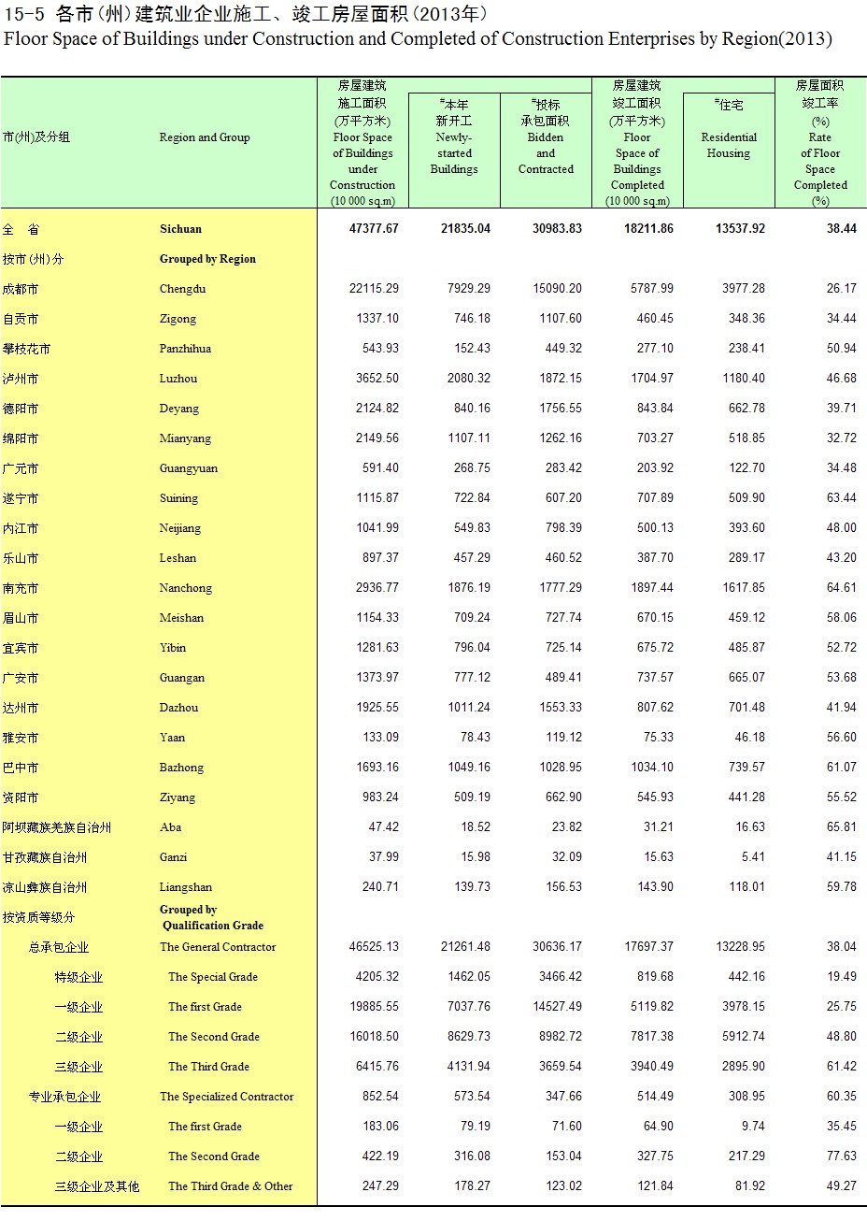Click the Suining row label
Viewport: 867px width, 1221px height.
click(178, 498)
